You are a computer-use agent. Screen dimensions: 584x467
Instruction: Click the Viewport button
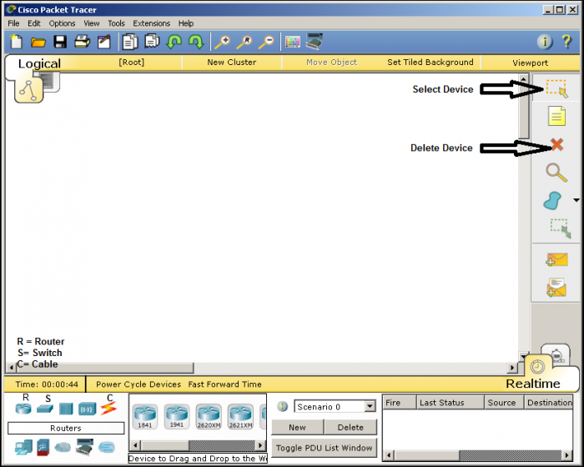point(530,63)
